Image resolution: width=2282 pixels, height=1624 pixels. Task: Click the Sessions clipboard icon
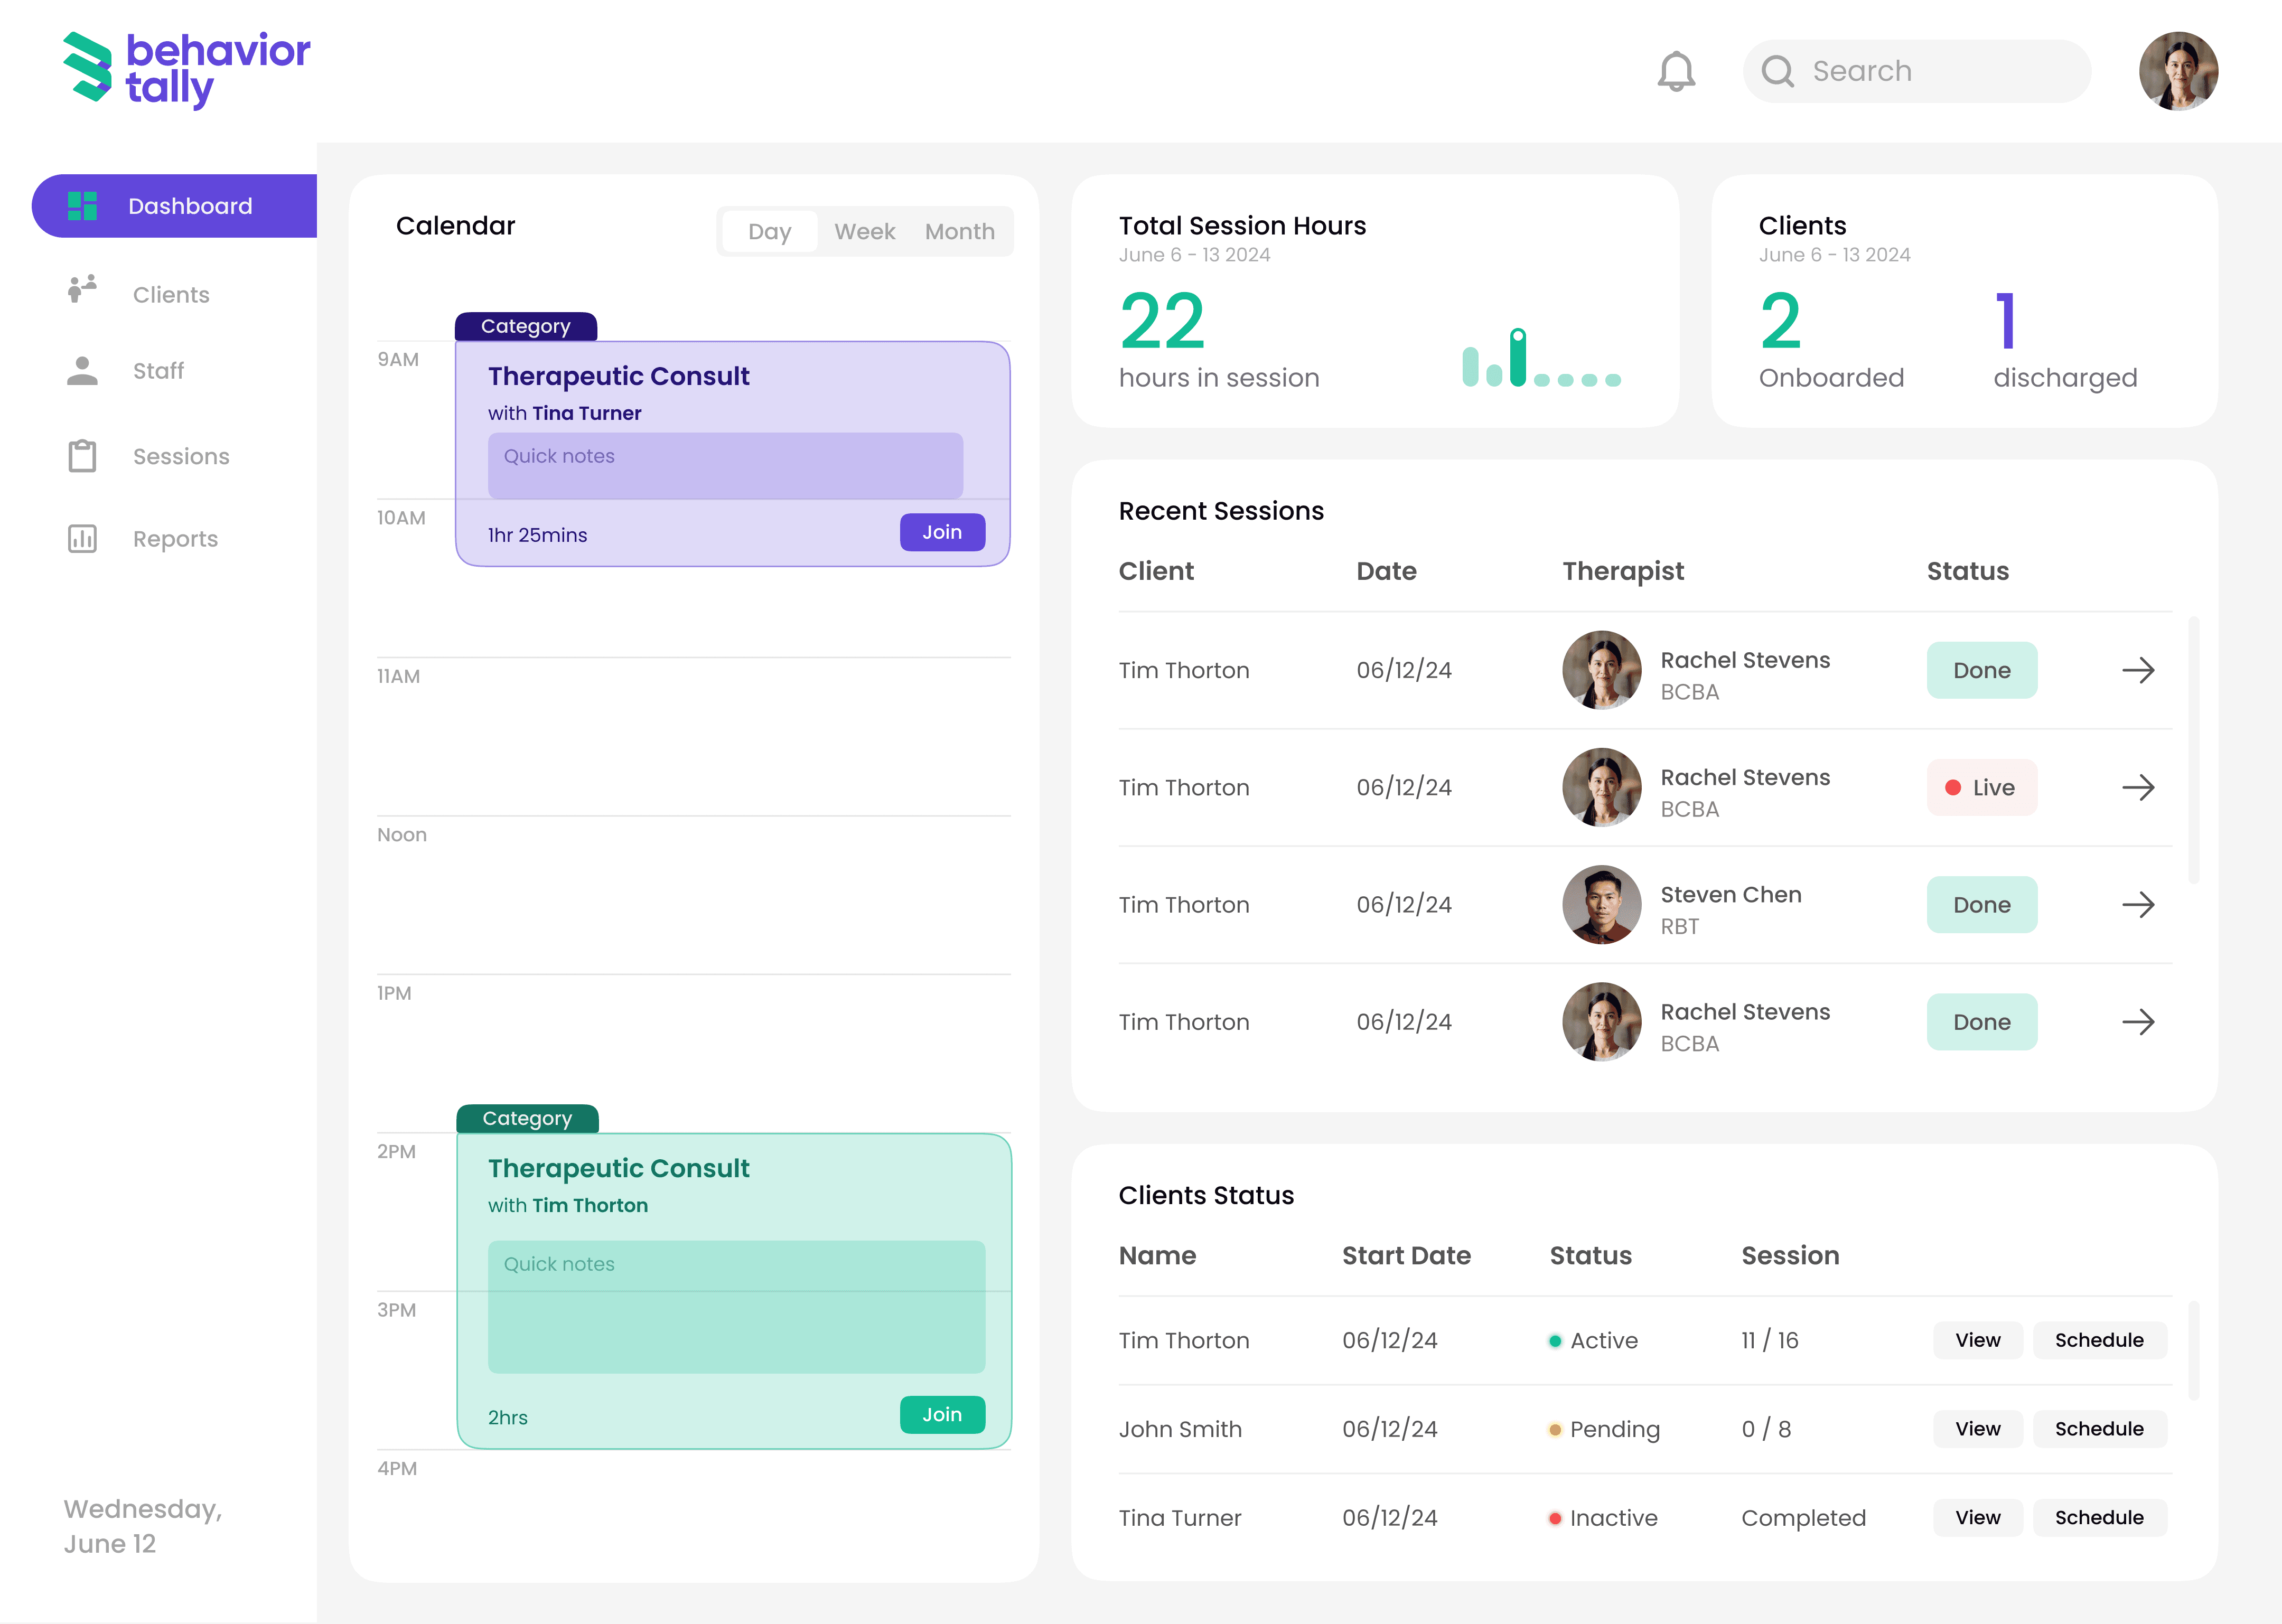[82, 456]
